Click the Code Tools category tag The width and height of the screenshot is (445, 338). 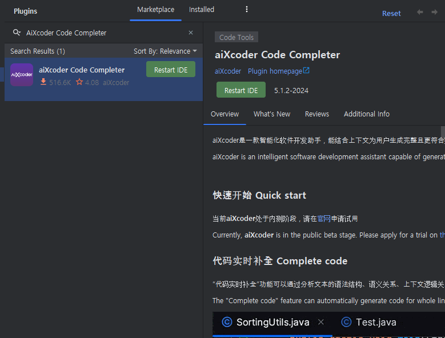236,37
